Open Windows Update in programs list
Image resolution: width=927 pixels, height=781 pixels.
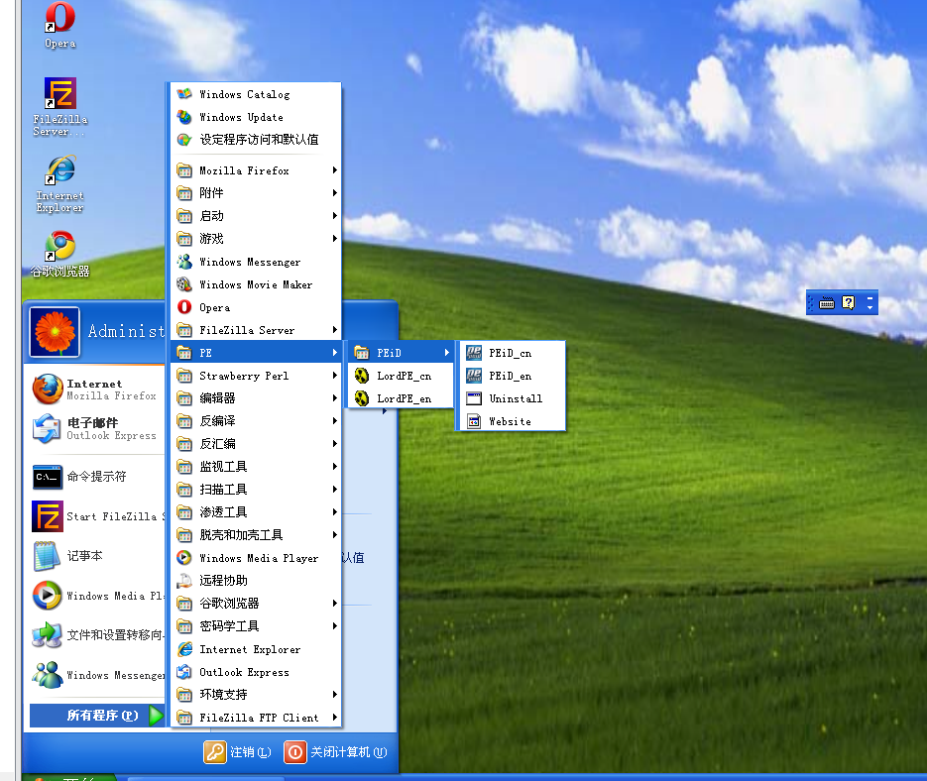pos(256,117)
